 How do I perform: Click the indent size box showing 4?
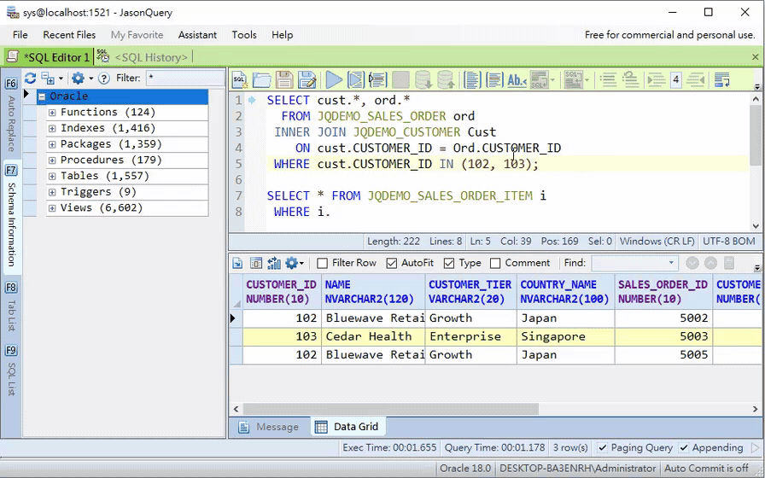coord(675,79)
